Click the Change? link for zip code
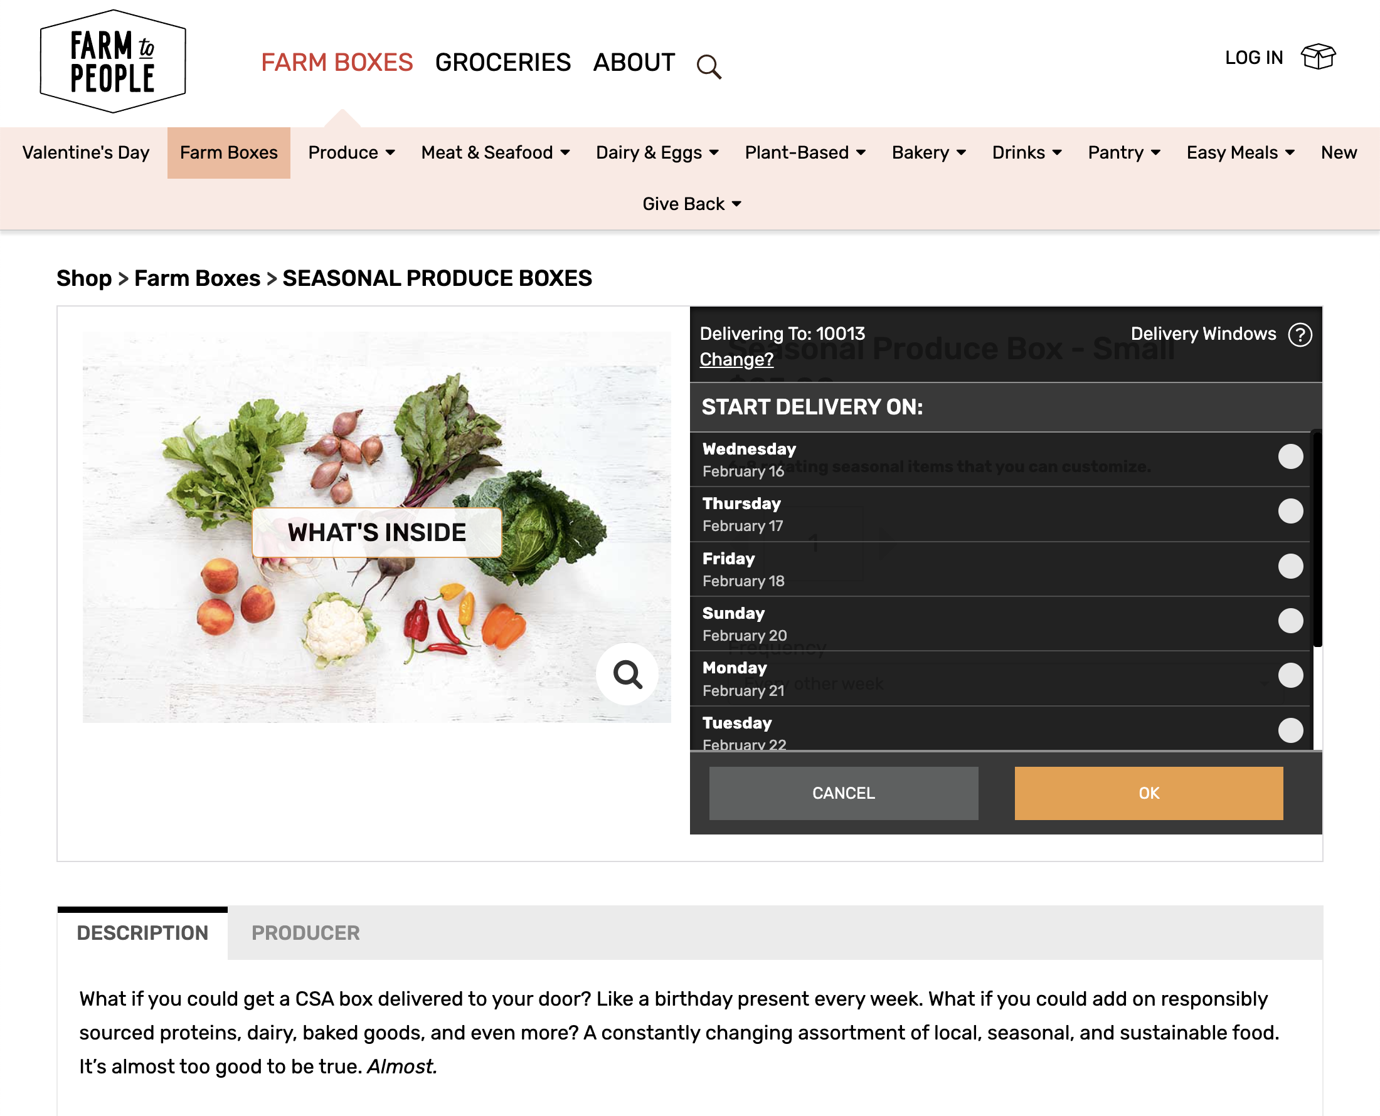Image resolution: width=1380 pixels, height=1116 pixels. tap(736, 359)
